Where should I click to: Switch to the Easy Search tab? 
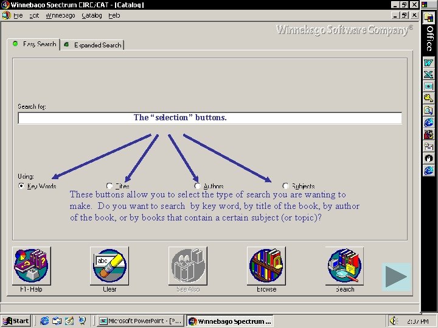coord(33,44)
